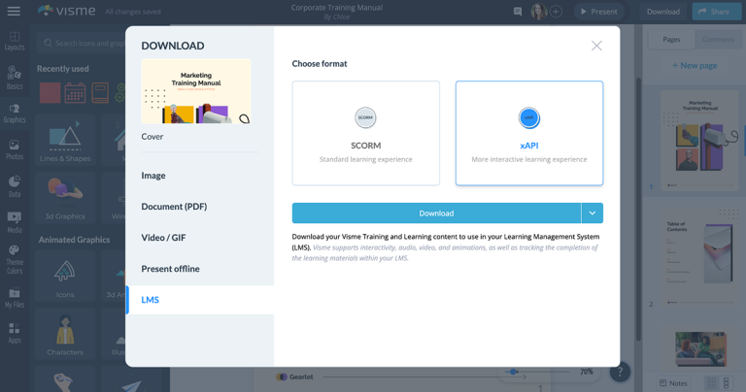Viewport: 746px width, 392px height.
Task: Choose Present offline option
Action: point(170,269)
